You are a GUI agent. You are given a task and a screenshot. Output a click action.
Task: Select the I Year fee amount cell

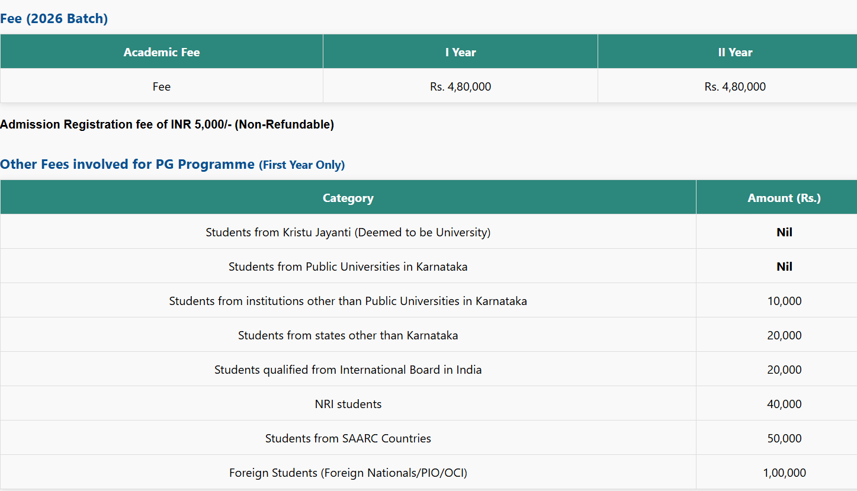(460, 86)
